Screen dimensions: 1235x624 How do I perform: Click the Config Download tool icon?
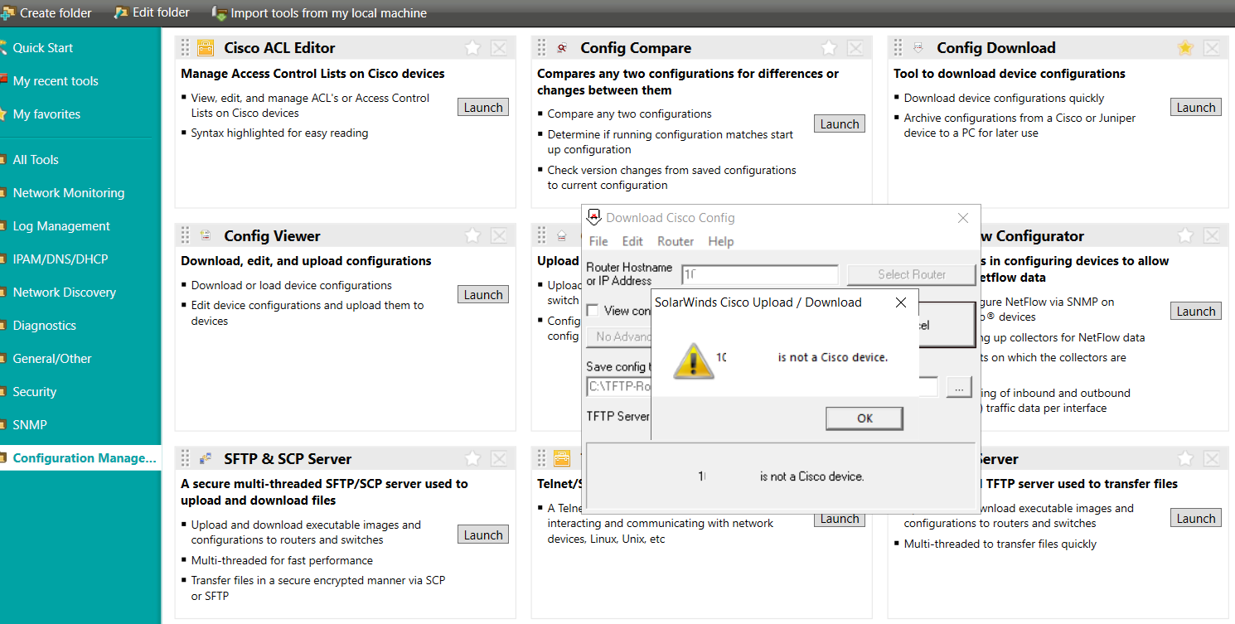tap(918, 48)
